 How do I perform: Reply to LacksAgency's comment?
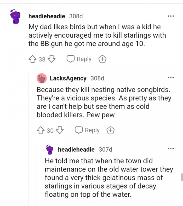(x=87, y=130)
